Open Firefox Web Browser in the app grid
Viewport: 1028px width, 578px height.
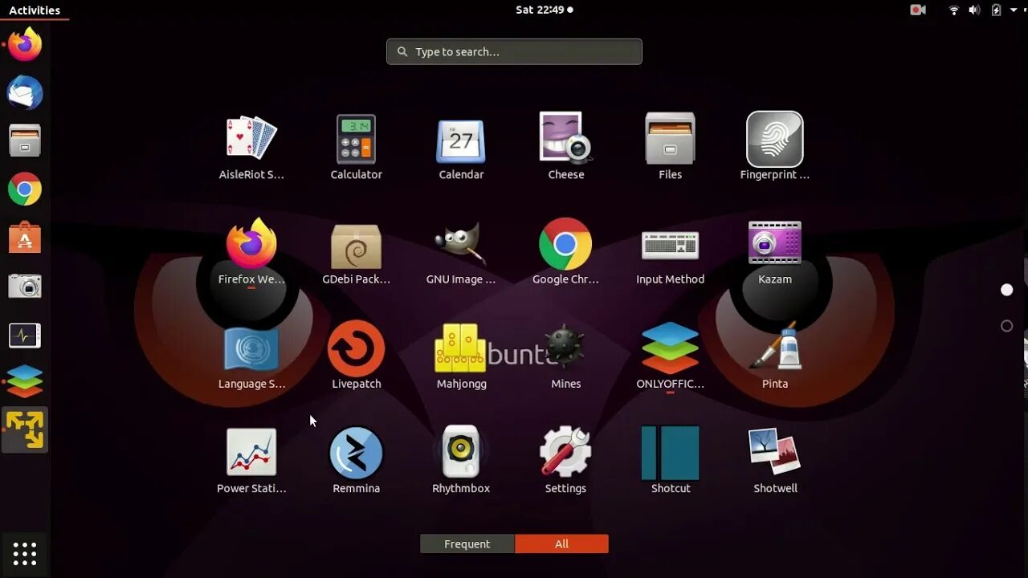(x=251, y=251)
